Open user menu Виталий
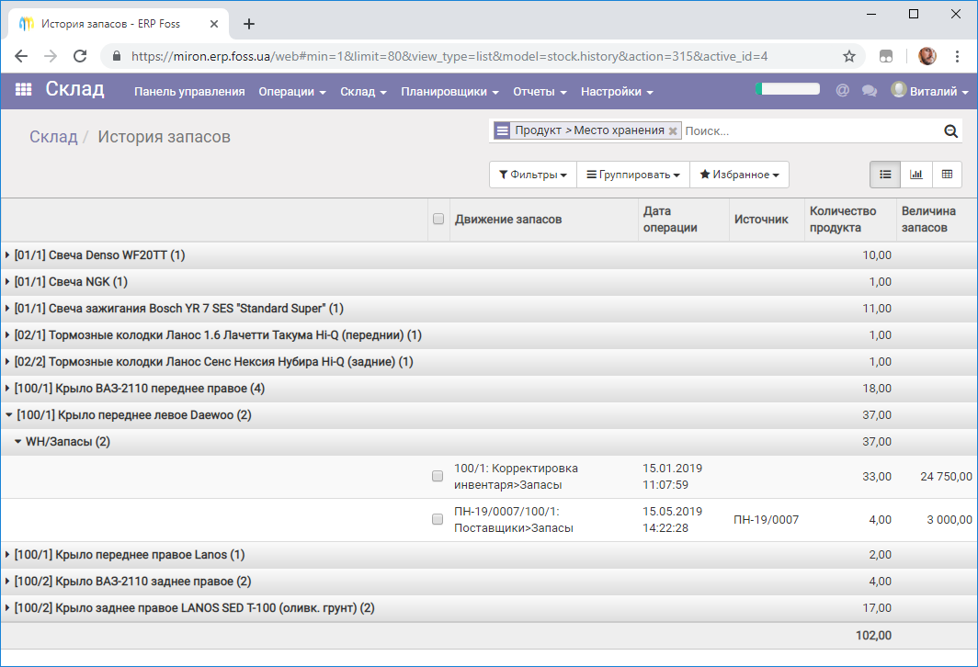 point(929,91)
